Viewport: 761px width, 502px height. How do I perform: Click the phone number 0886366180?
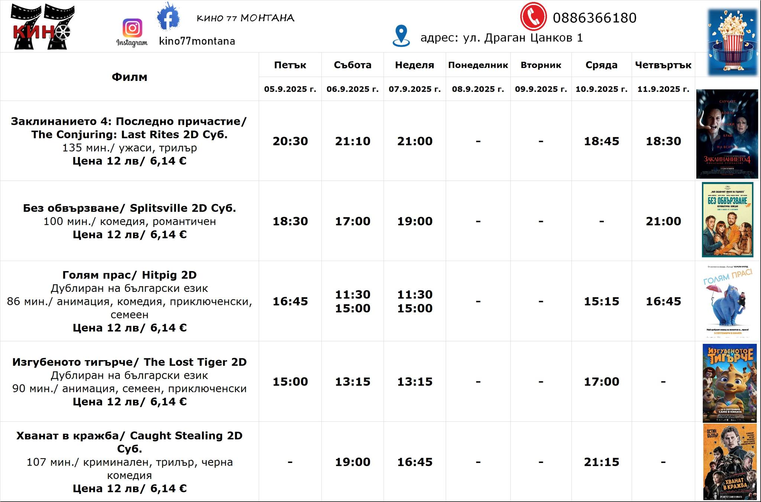595,18
